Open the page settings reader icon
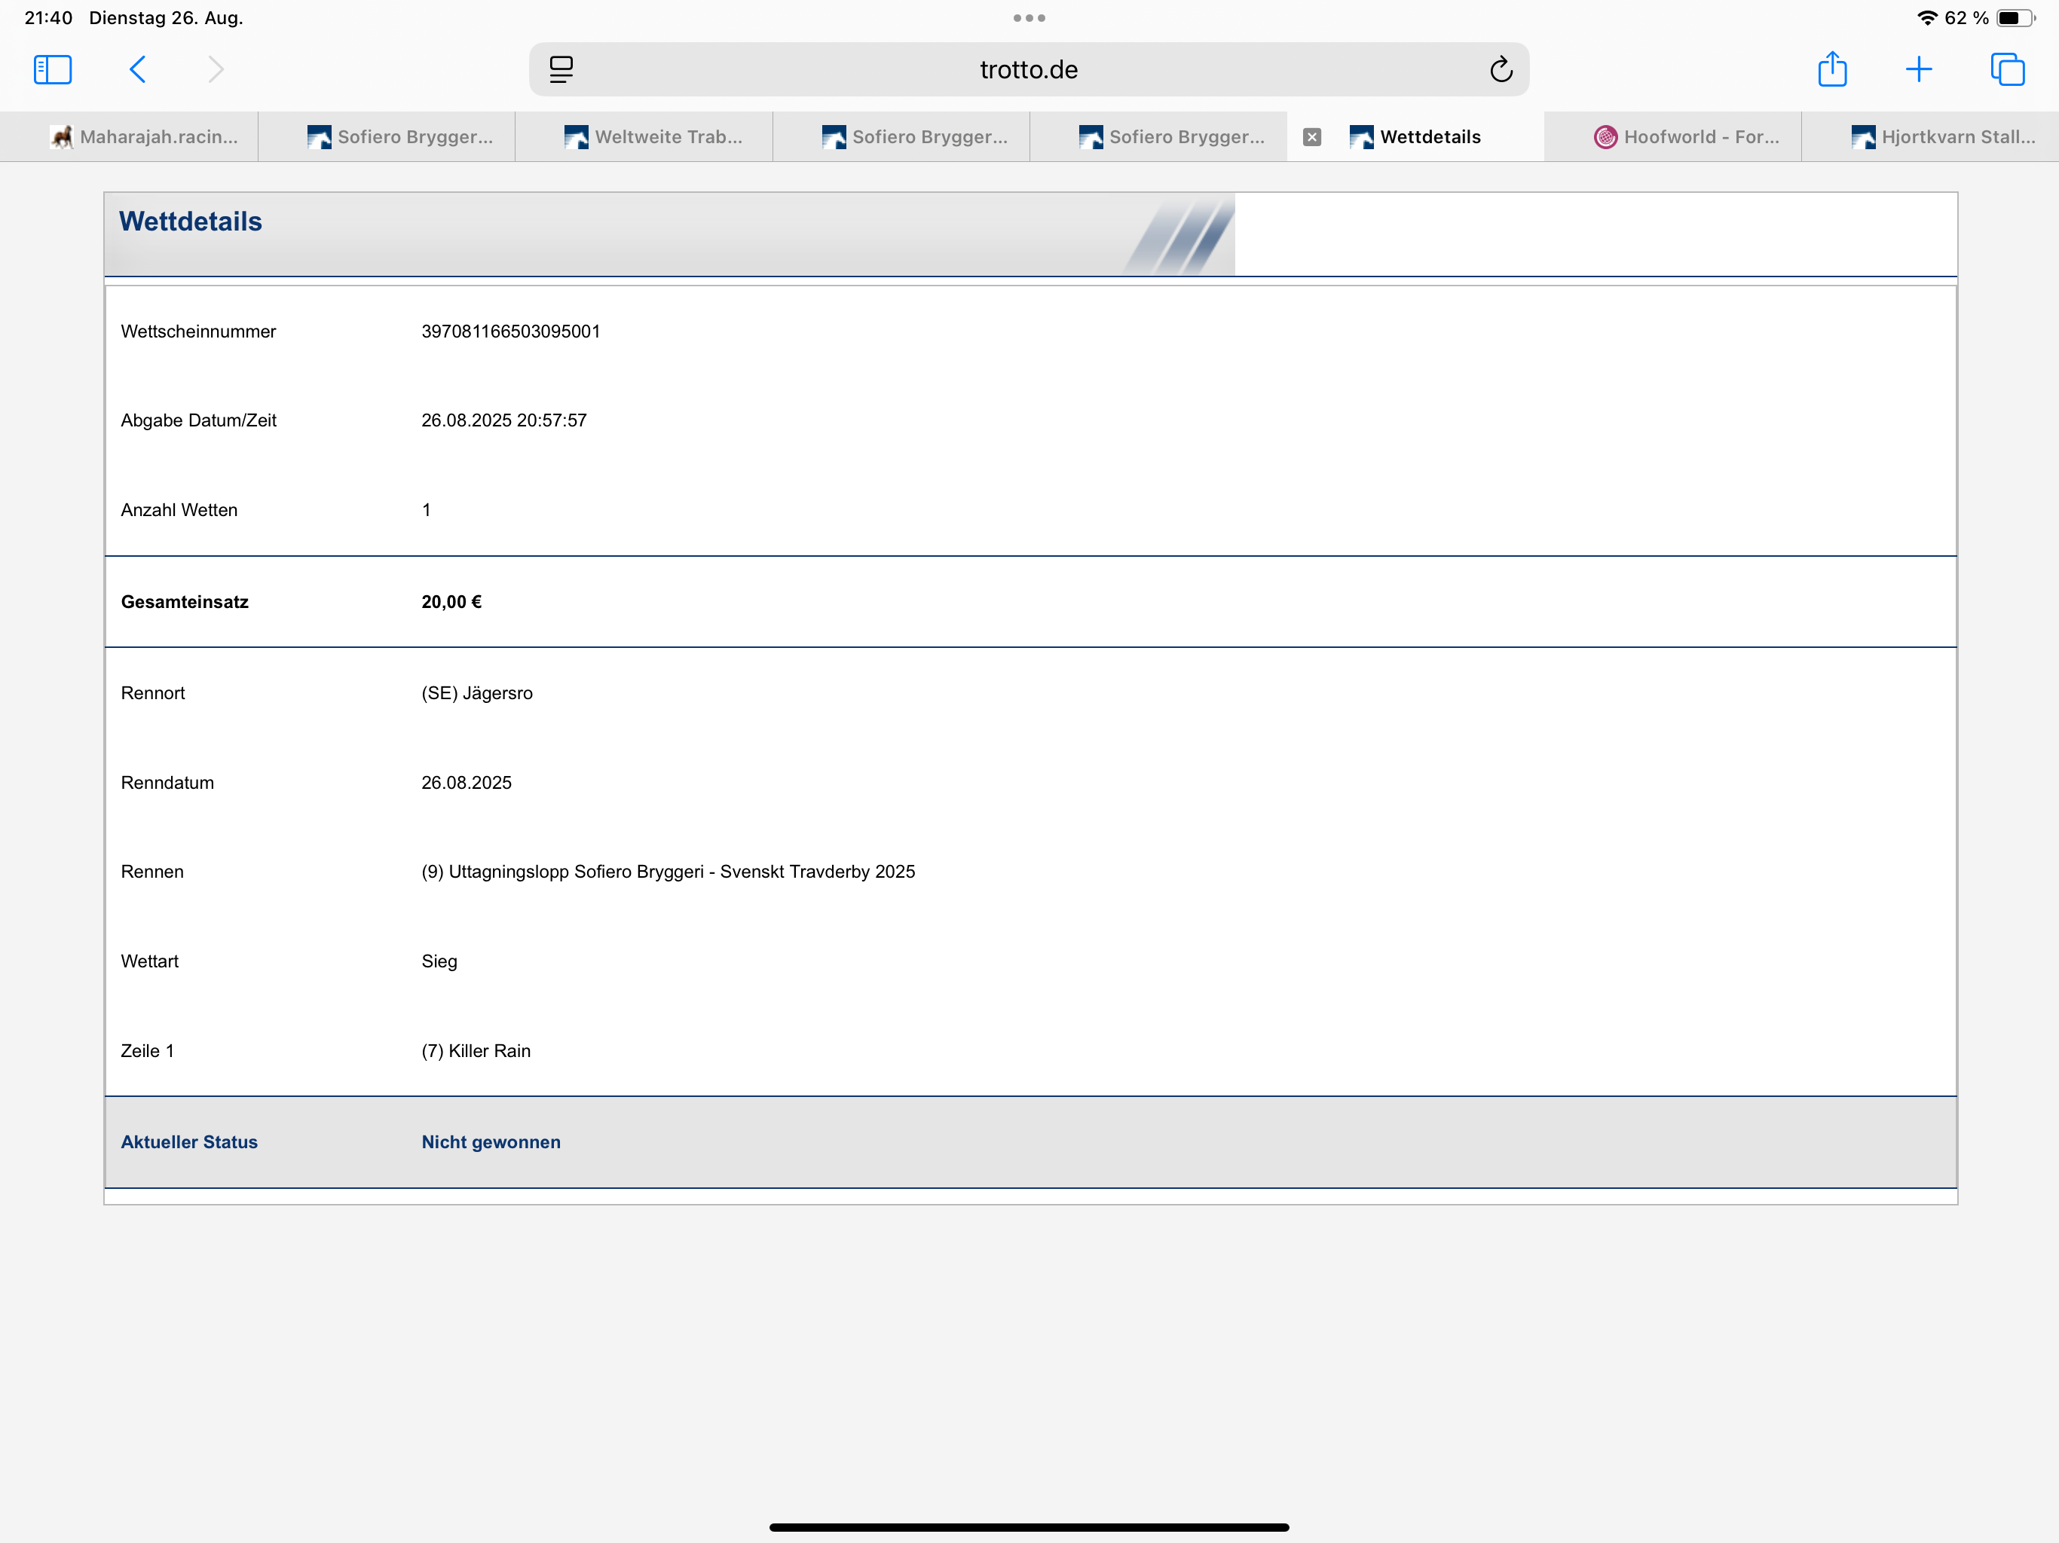Screen dimensions: 2059x1543 pyautogui.click(x=561, y=70)
